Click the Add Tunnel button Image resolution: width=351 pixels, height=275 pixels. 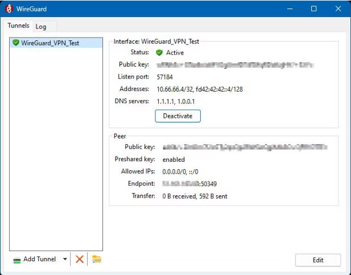(x=36, y=259)
